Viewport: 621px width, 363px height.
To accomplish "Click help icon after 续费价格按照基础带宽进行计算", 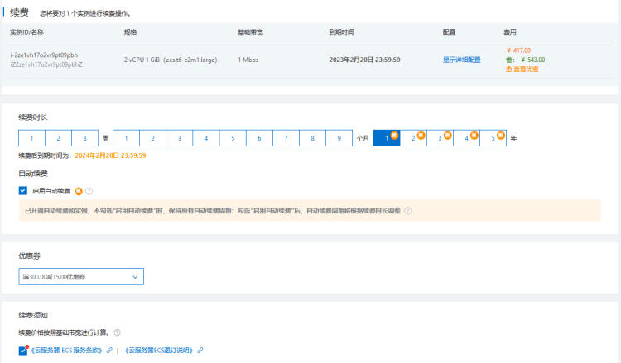I will coord(118,332).
